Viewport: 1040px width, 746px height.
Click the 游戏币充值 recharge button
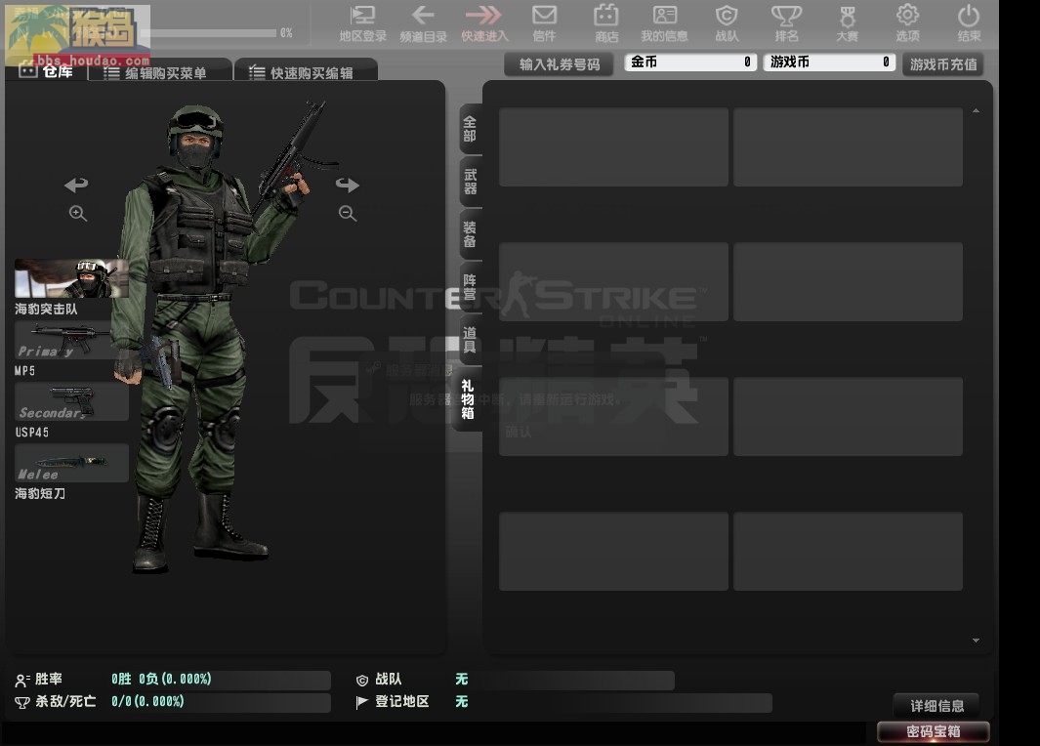coord(942,64)
